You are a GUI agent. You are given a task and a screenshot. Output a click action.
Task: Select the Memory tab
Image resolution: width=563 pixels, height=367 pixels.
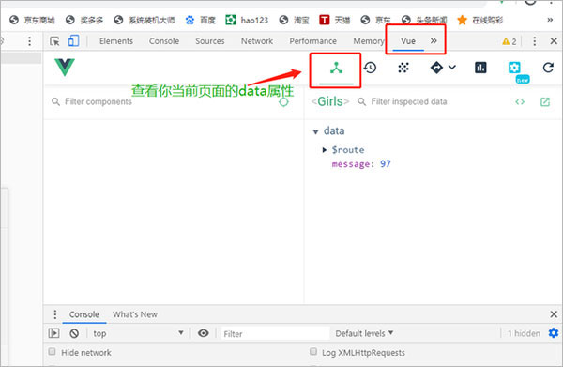tap(369, 41)
